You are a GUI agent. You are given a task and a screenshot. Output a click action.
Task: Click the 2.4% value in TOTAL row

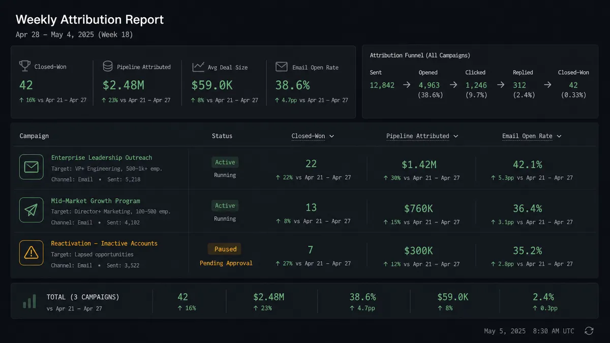543,297
